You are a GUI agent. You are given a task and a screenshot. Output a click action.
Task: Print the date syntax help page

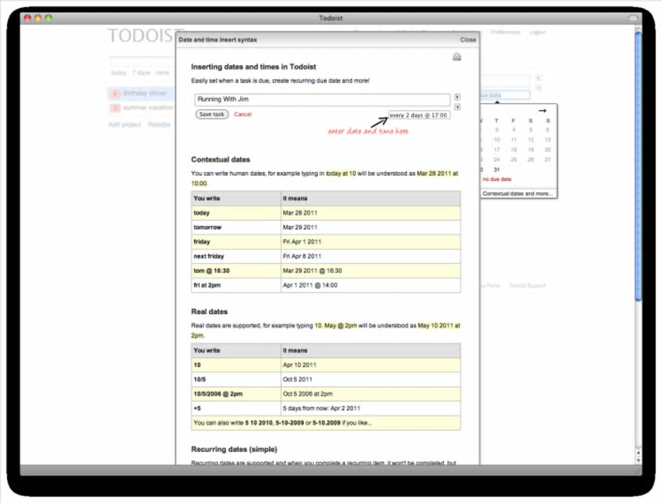pos(457,57)
